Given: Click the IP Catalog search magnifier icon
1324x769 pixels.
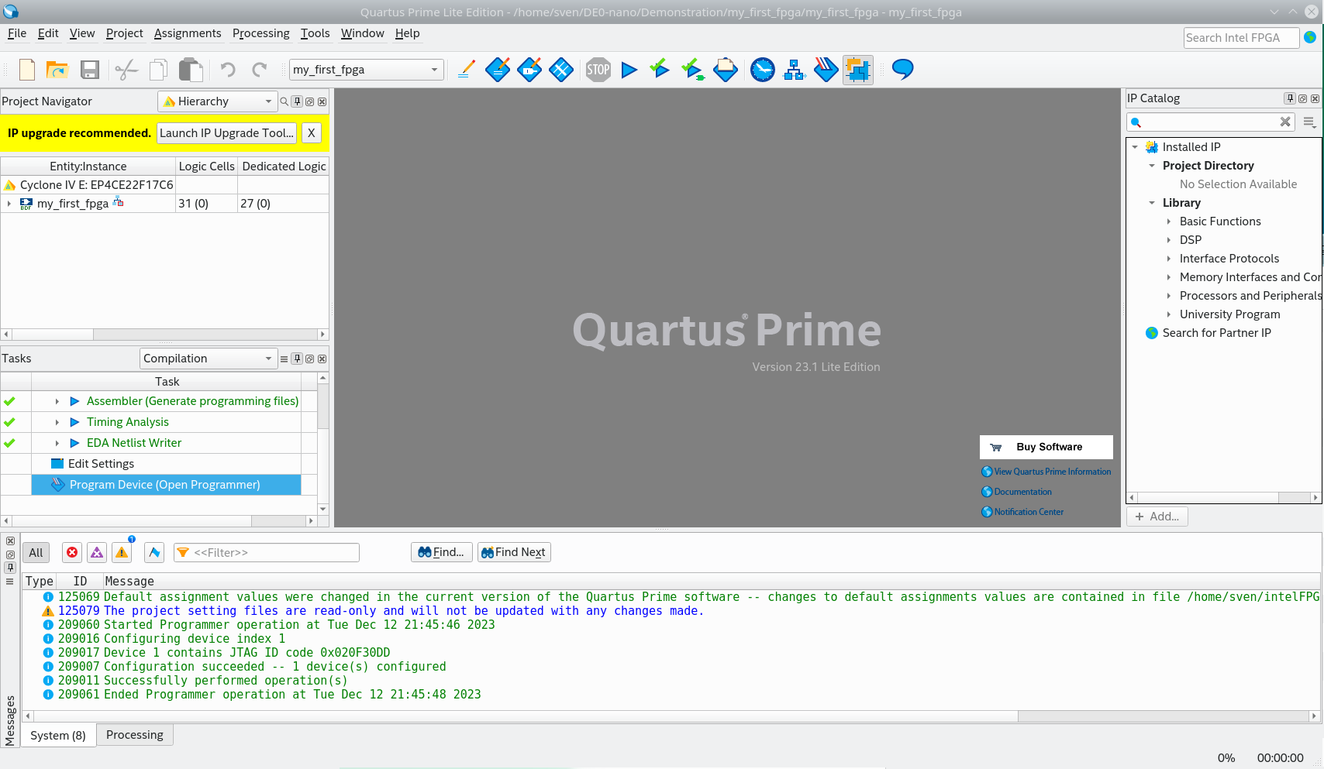Looking at the screenshot, I should pos(1136,122).
